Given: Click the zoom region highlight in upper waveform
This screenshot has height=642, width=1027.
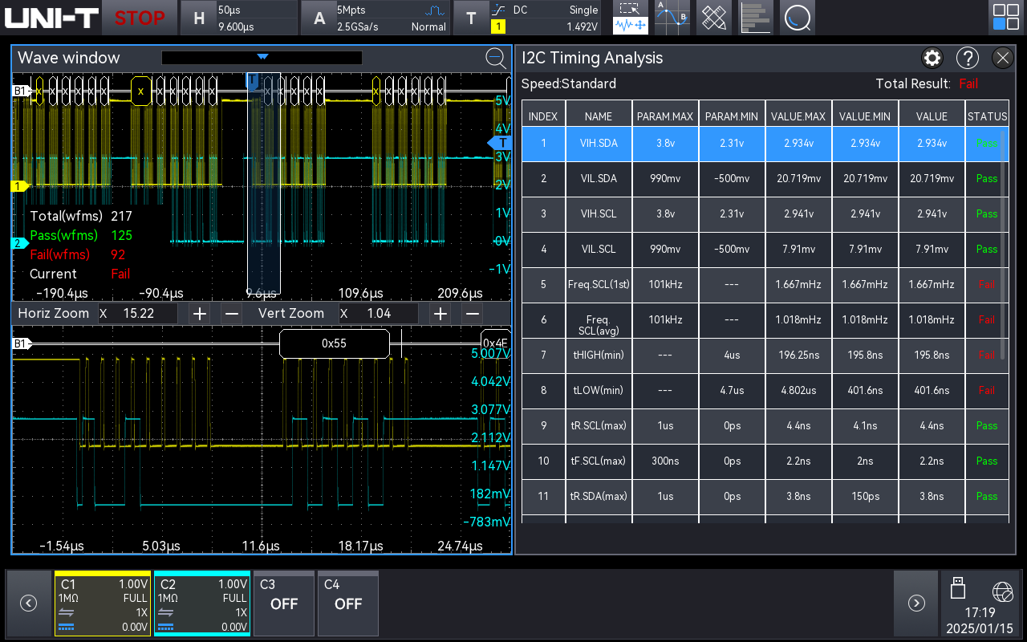Looking at the screenshot, I should [x=264, y=183].
